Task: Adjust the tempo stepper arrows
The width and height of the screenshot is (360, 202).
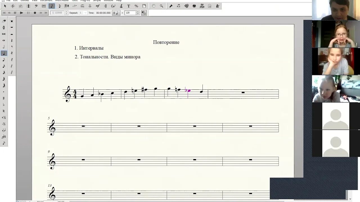Action: pyautogui.click(x=138, y=13)
